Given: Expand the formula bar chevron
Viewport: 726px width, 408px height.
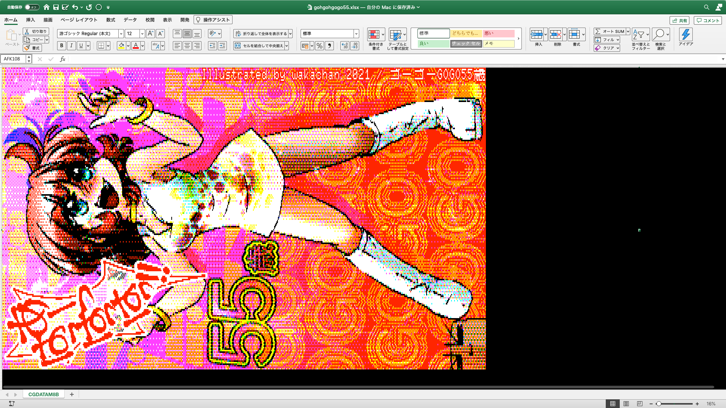Looking at the screenshot, I should tap(723, 59).
